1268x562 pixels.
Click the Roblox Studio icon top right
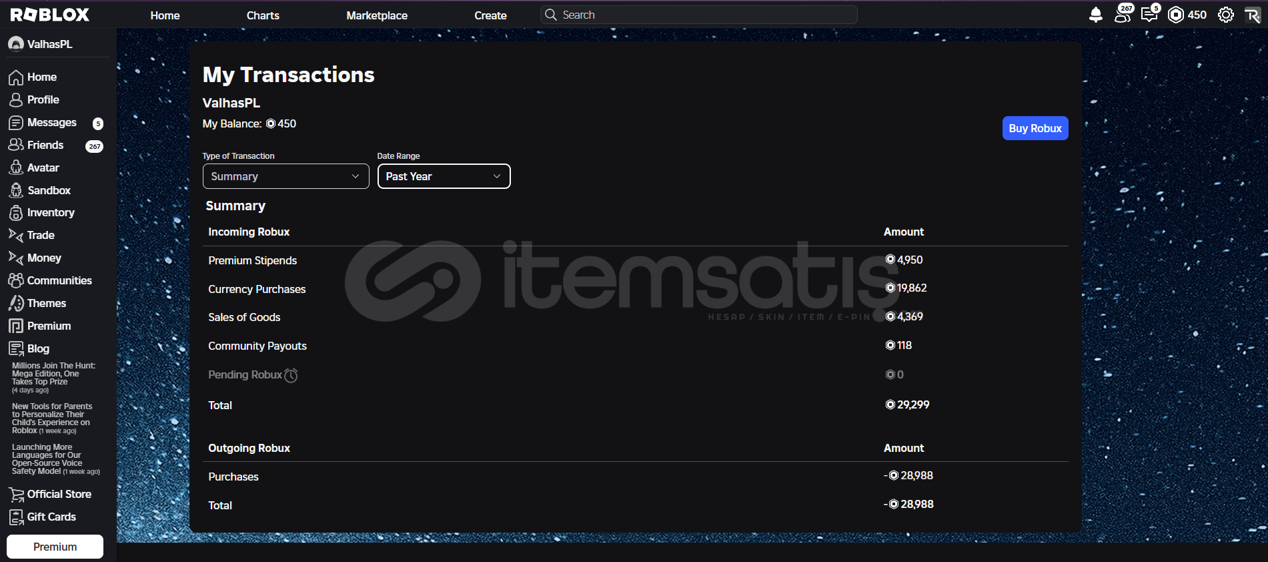point(1253,15)
